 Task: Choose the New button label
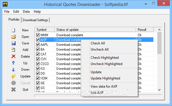25,30
